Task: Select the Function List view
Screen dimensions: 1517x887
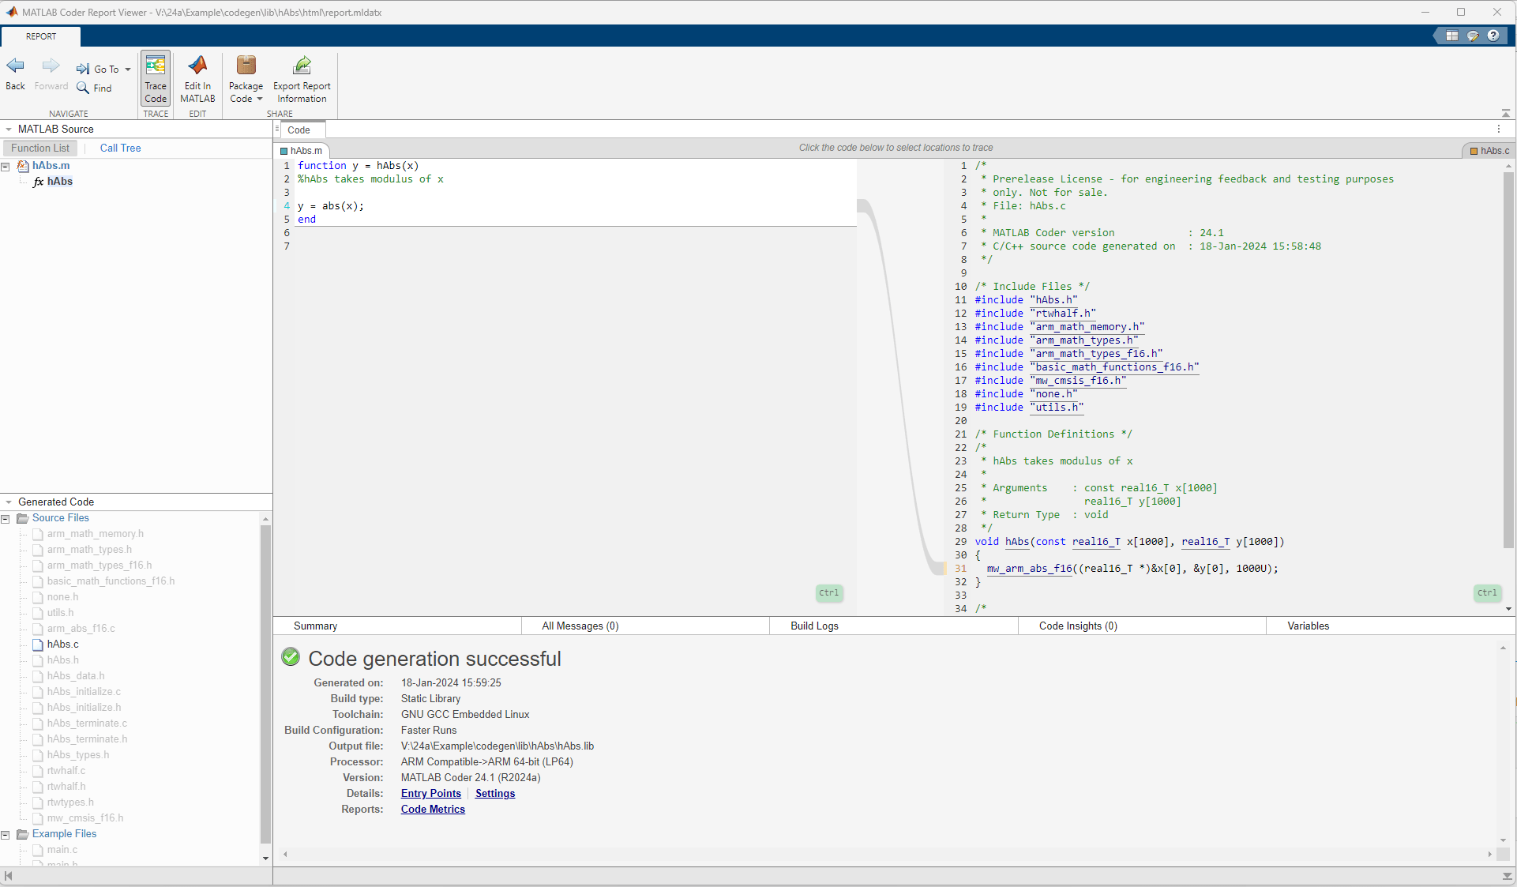Action: pos(39,148)
